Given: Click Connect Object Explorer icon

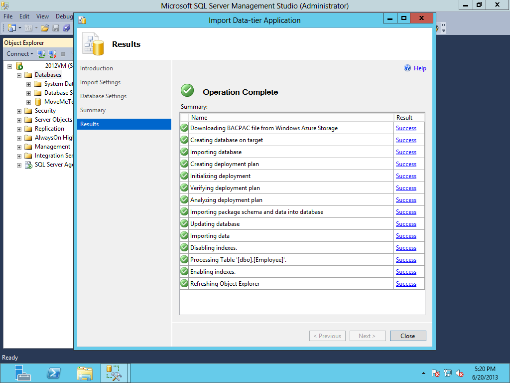Looking at the screenshot, I should [42, 54].
